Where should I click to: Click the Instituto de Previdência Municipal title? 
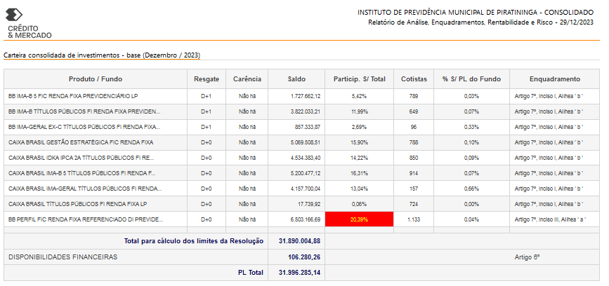[x=476, y=13]
